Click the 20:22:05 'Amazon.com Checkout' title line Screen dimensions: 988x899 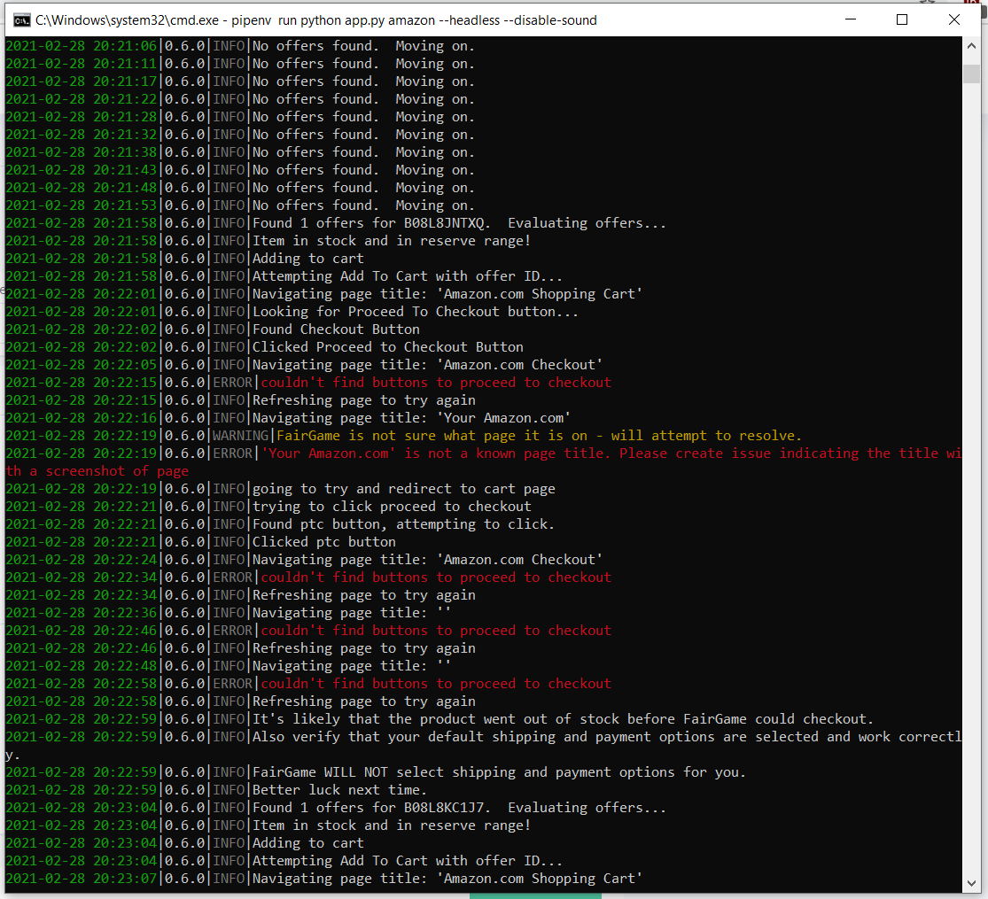tap(304, 365)
